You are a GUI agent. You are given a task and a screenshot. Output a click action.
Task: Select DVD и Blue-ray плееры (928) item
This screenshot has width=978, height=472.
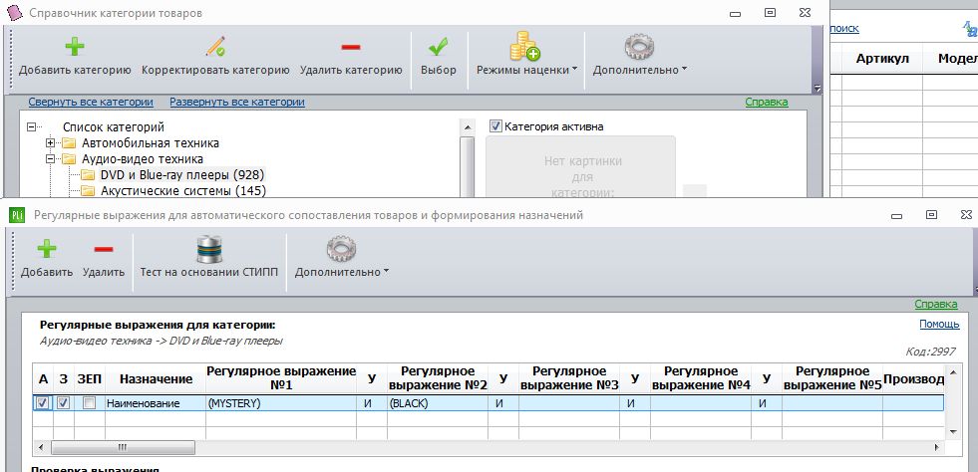[x=182, y=175]
